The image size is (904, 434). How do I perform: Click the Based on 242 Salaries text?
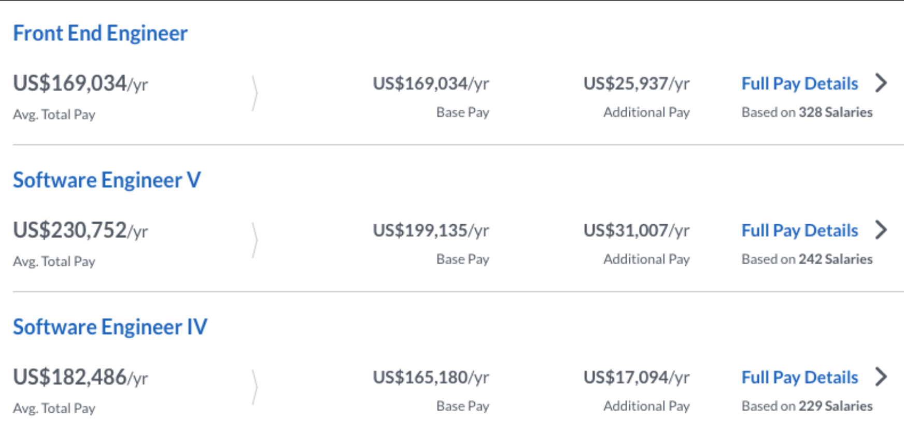[807, 259]
